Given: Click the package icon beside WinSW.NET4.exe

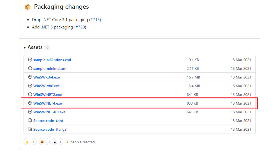Looking at the screenshot, I should [x=30, y=103].
